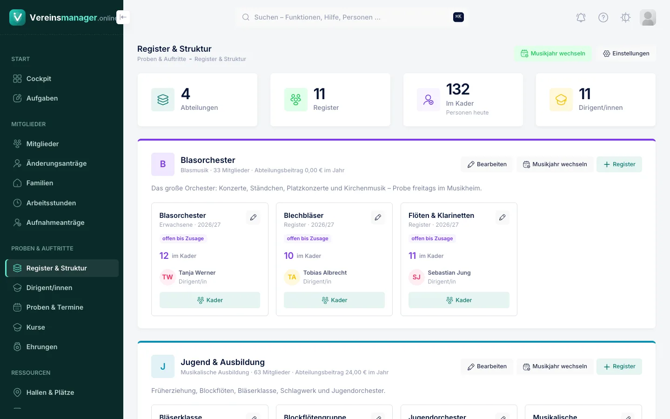Viewport: 670px width, 419px height.
Task: Open the help question mark icon
Action: pos(603,18)
